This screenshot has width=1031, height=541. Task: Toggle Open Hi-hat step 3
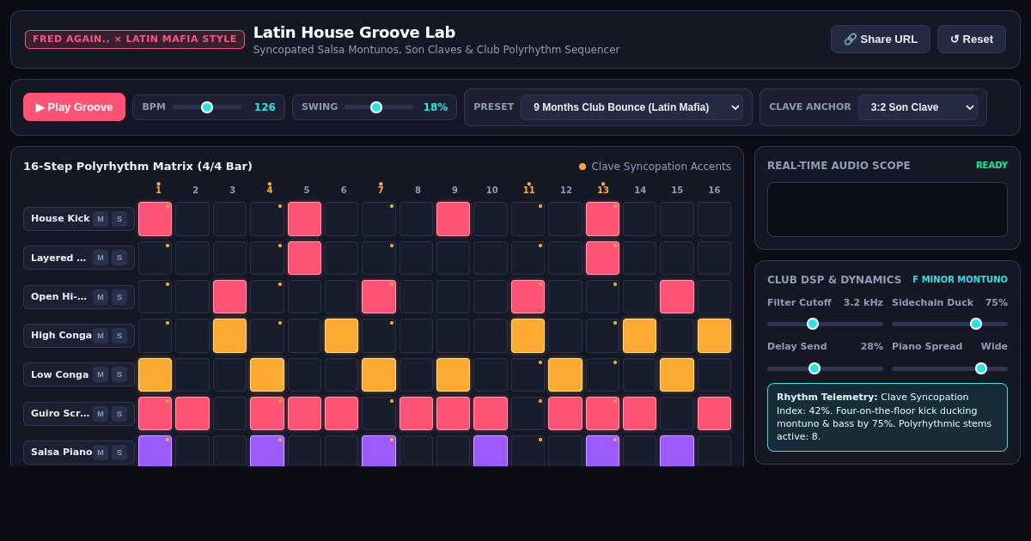pos(229,297)
